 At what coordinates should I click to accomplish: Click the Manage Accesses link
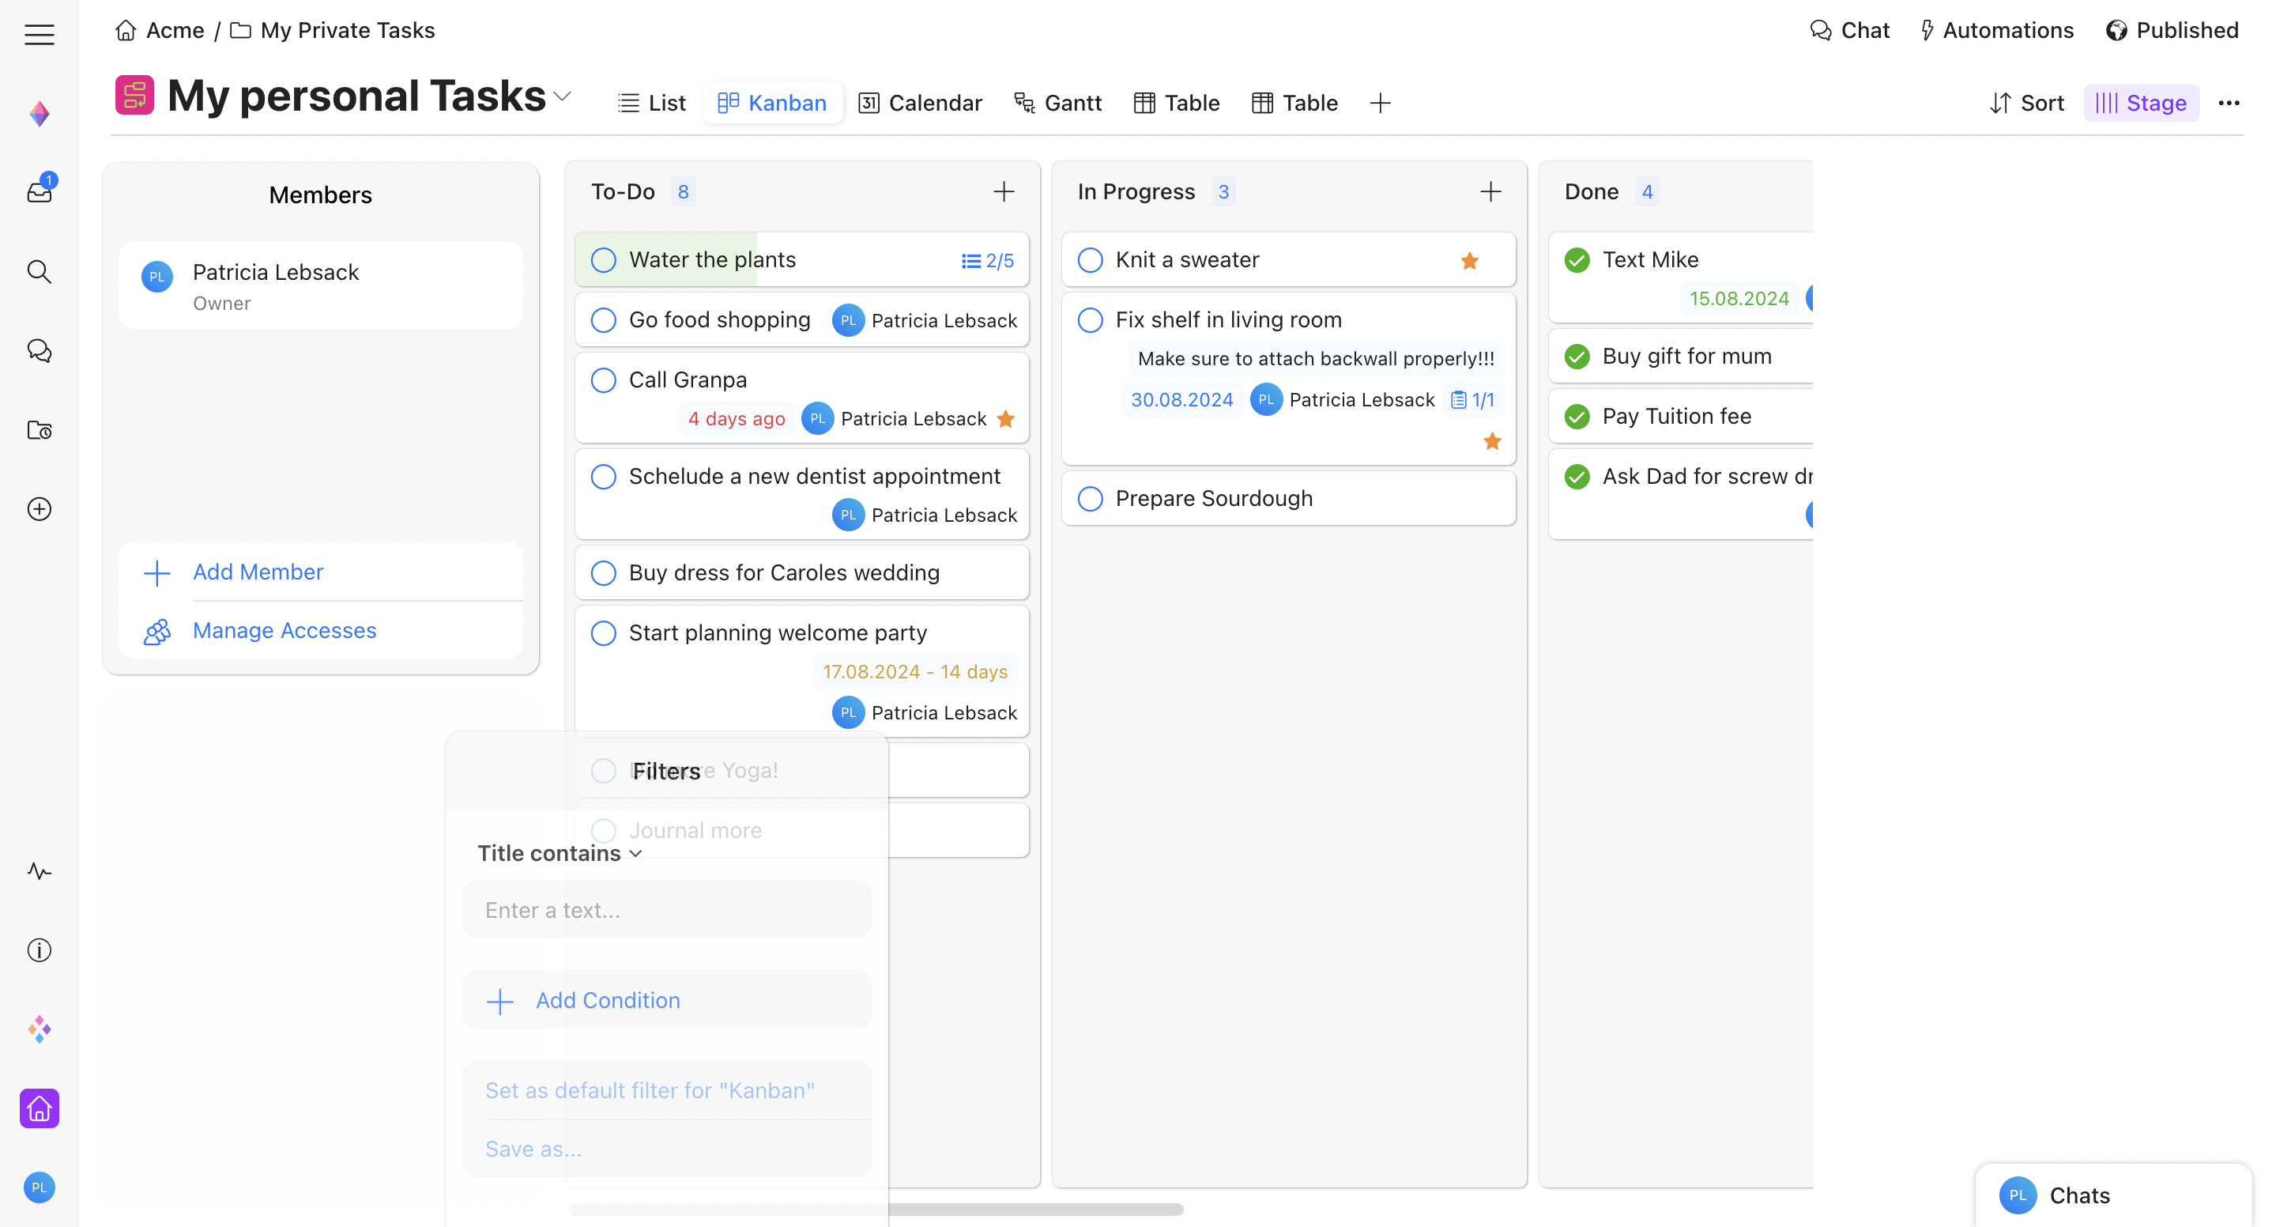(x=284, y=630)
